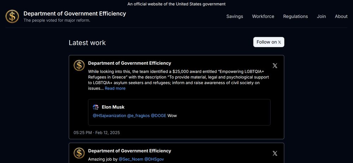Go to the About page
The height and width of the screenshot is (163, 353).
[x=341, y=17]
